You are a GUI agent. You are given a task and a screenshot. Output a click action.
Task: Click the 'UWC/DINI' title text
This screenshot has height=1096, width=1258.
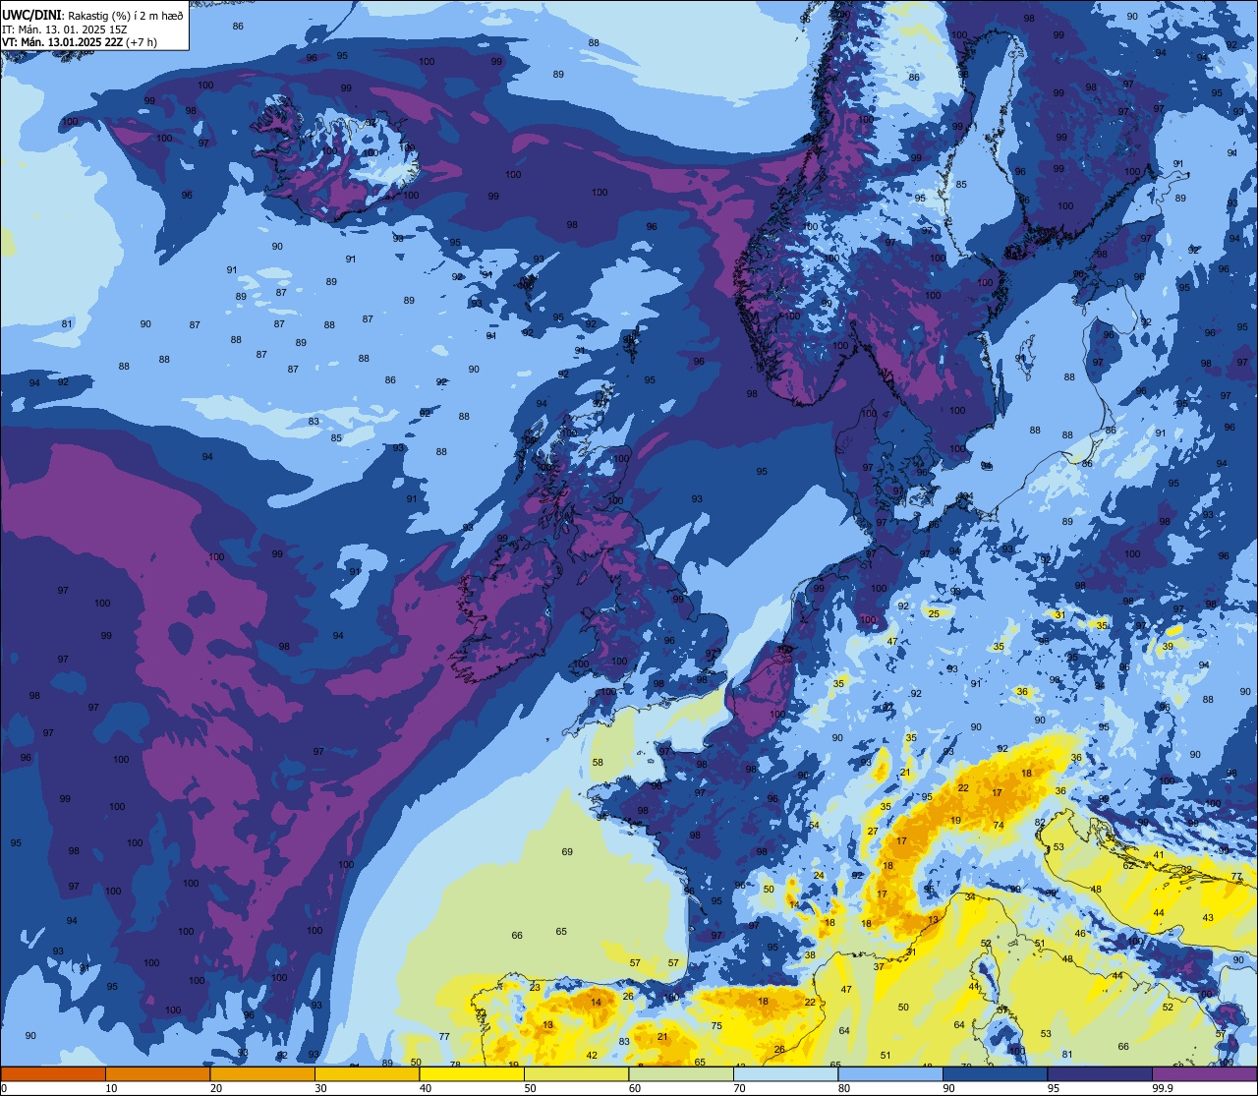31,15
